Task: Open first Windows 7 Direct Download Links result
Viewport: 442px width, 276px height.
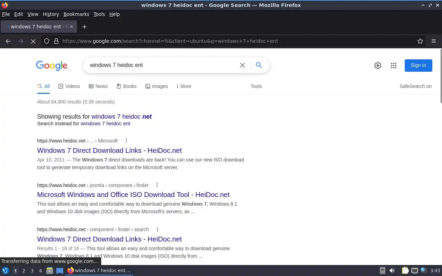Action: click(x=109, y=150)
